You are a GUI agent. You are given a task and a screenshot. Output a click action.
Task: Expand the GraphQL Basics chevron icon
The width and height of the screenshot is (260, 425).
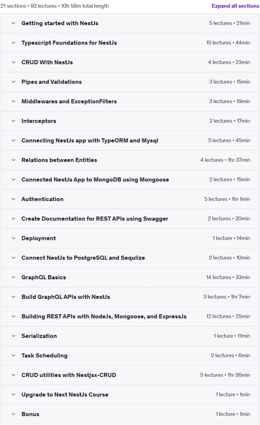point(13,277)
